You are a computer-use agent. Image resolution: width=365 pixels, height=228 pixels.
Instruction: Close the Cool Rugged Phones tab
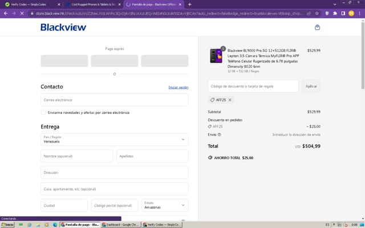(x=120, y=5)
